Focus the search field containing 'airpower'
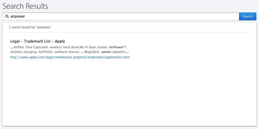 121,17
